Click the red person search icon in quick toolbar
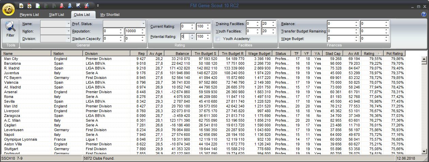The image size is (429, 162). click(x=62, y=5)
